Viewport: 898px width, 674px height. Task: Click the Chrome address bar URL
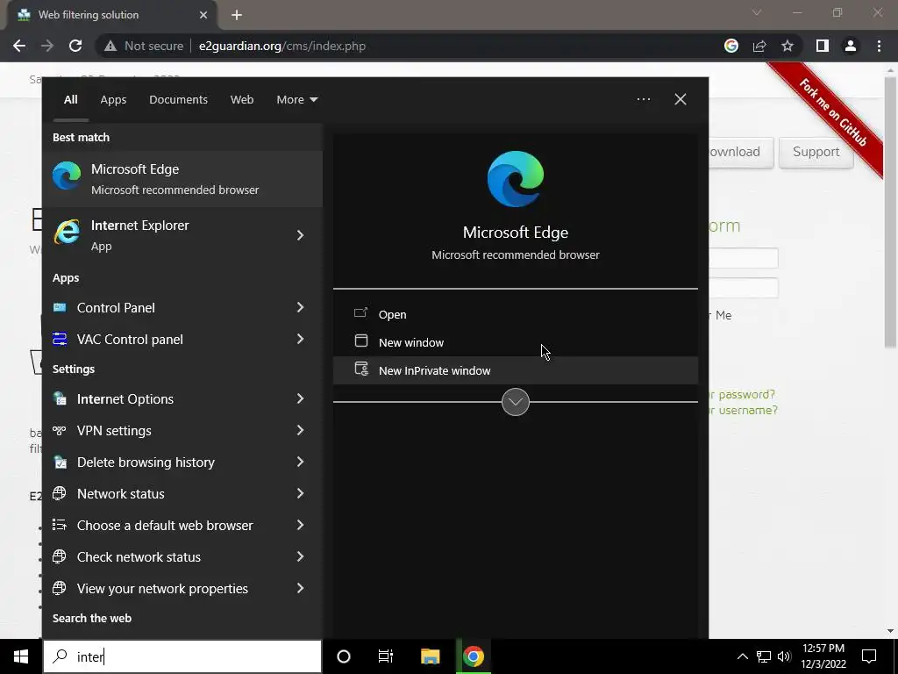tap(282, 46)
